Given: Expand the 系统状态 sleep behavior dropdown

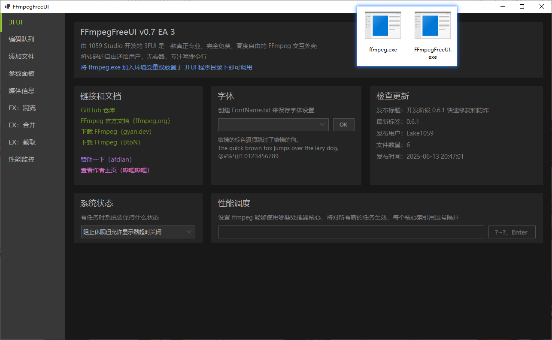Looking at the screenshot, I should coord(138,232).
